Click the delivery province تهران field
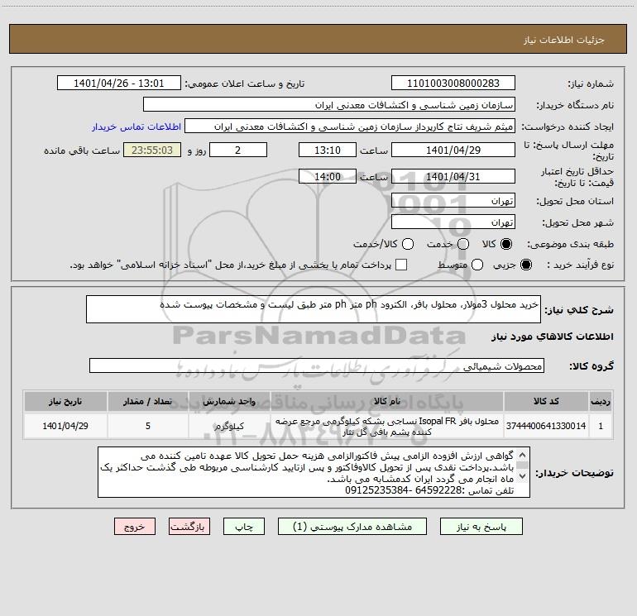The height and width of the screenshot is (616, 637). coord(453,201)
